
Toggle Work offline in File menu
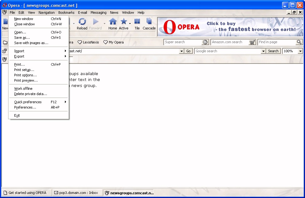point(23,89)
